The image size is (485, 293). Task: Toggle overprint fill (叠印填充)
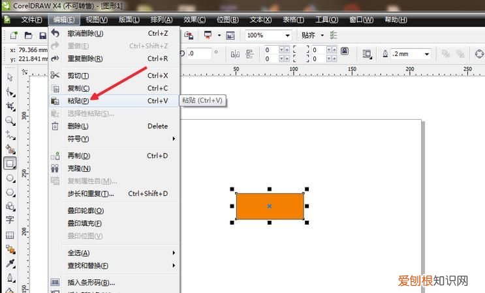[86, 223]
